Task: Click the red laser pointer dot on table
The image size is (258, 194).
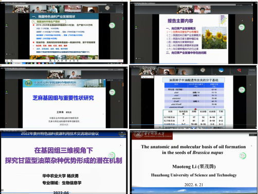Action: [x=195, y=109]
